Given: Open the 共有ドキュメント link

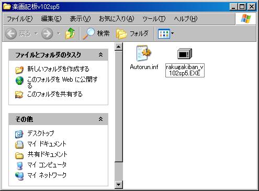Looking at the screenshot, I should pos(47,154).
